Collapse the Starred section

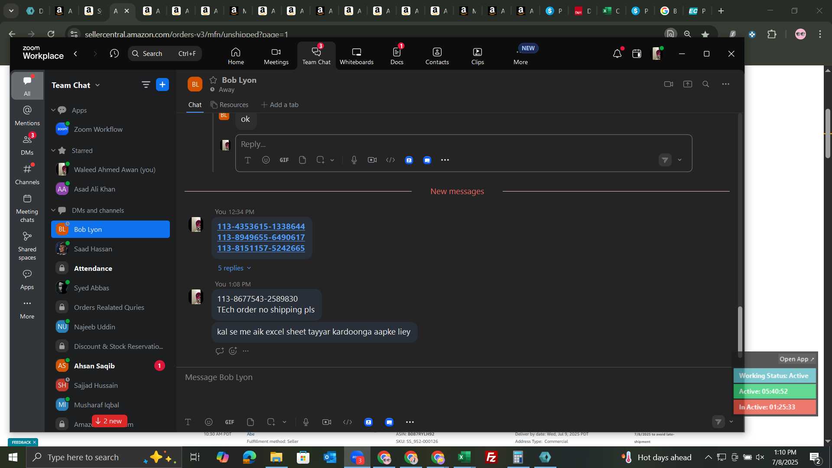[x=53, y=150]
